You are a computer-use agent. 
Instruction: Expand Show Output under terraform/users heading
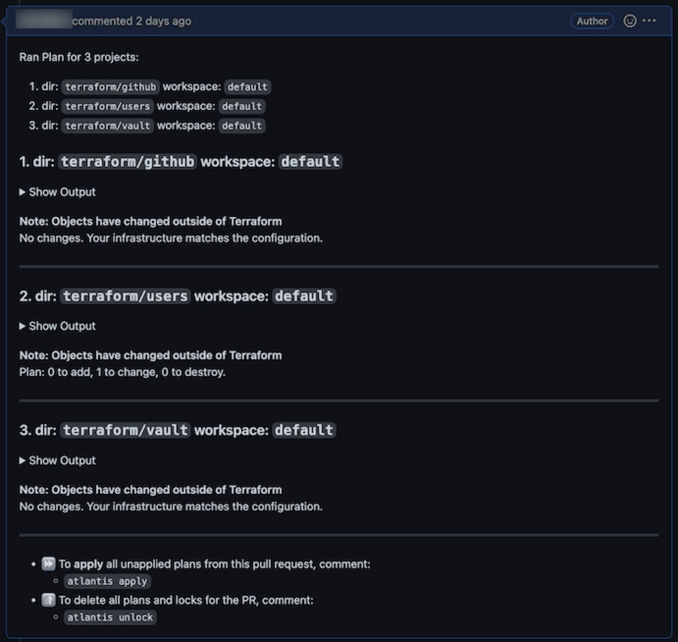point(57,326)
